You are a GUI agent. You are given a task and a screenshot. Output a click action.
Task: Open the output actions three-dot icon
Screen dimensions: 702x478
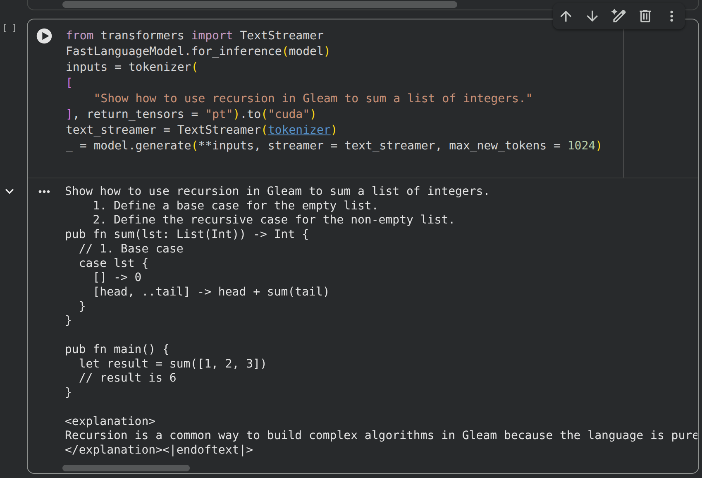[x=44, y=192]
